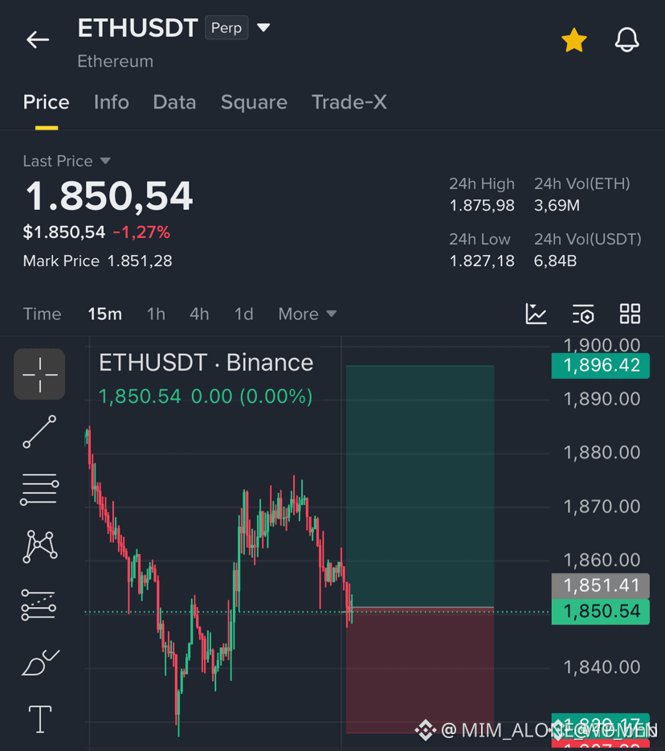Click the Ethereum subtitle text
The image size is (665, 751).
click(x=116, y=61)
